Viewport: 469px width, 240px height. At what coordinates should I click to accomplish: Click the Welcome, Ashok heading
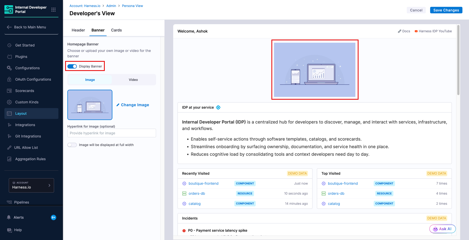[192, 31]
